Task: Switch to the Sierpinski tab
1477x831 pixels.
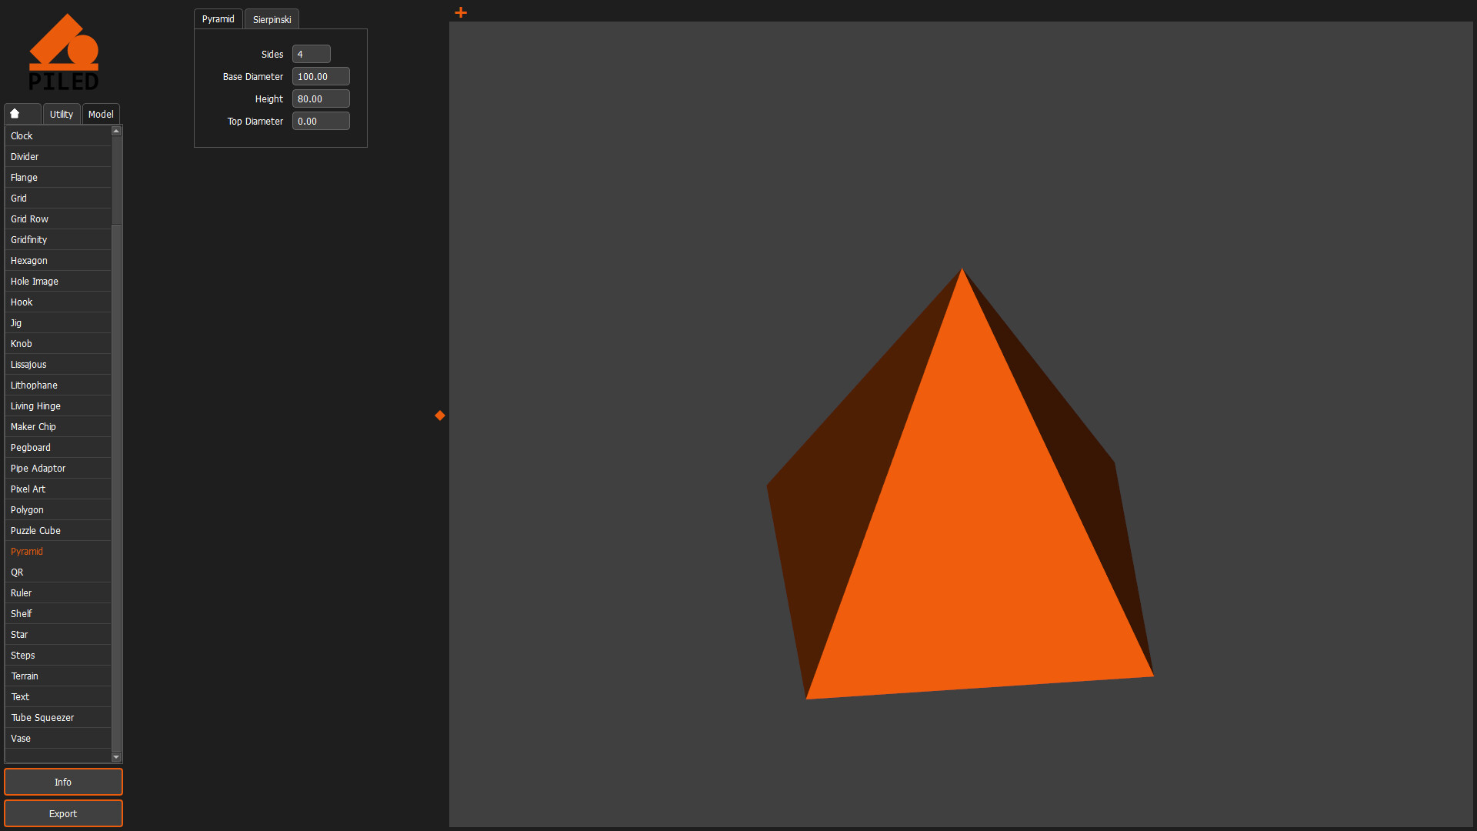Action: (x=271, y=18)
